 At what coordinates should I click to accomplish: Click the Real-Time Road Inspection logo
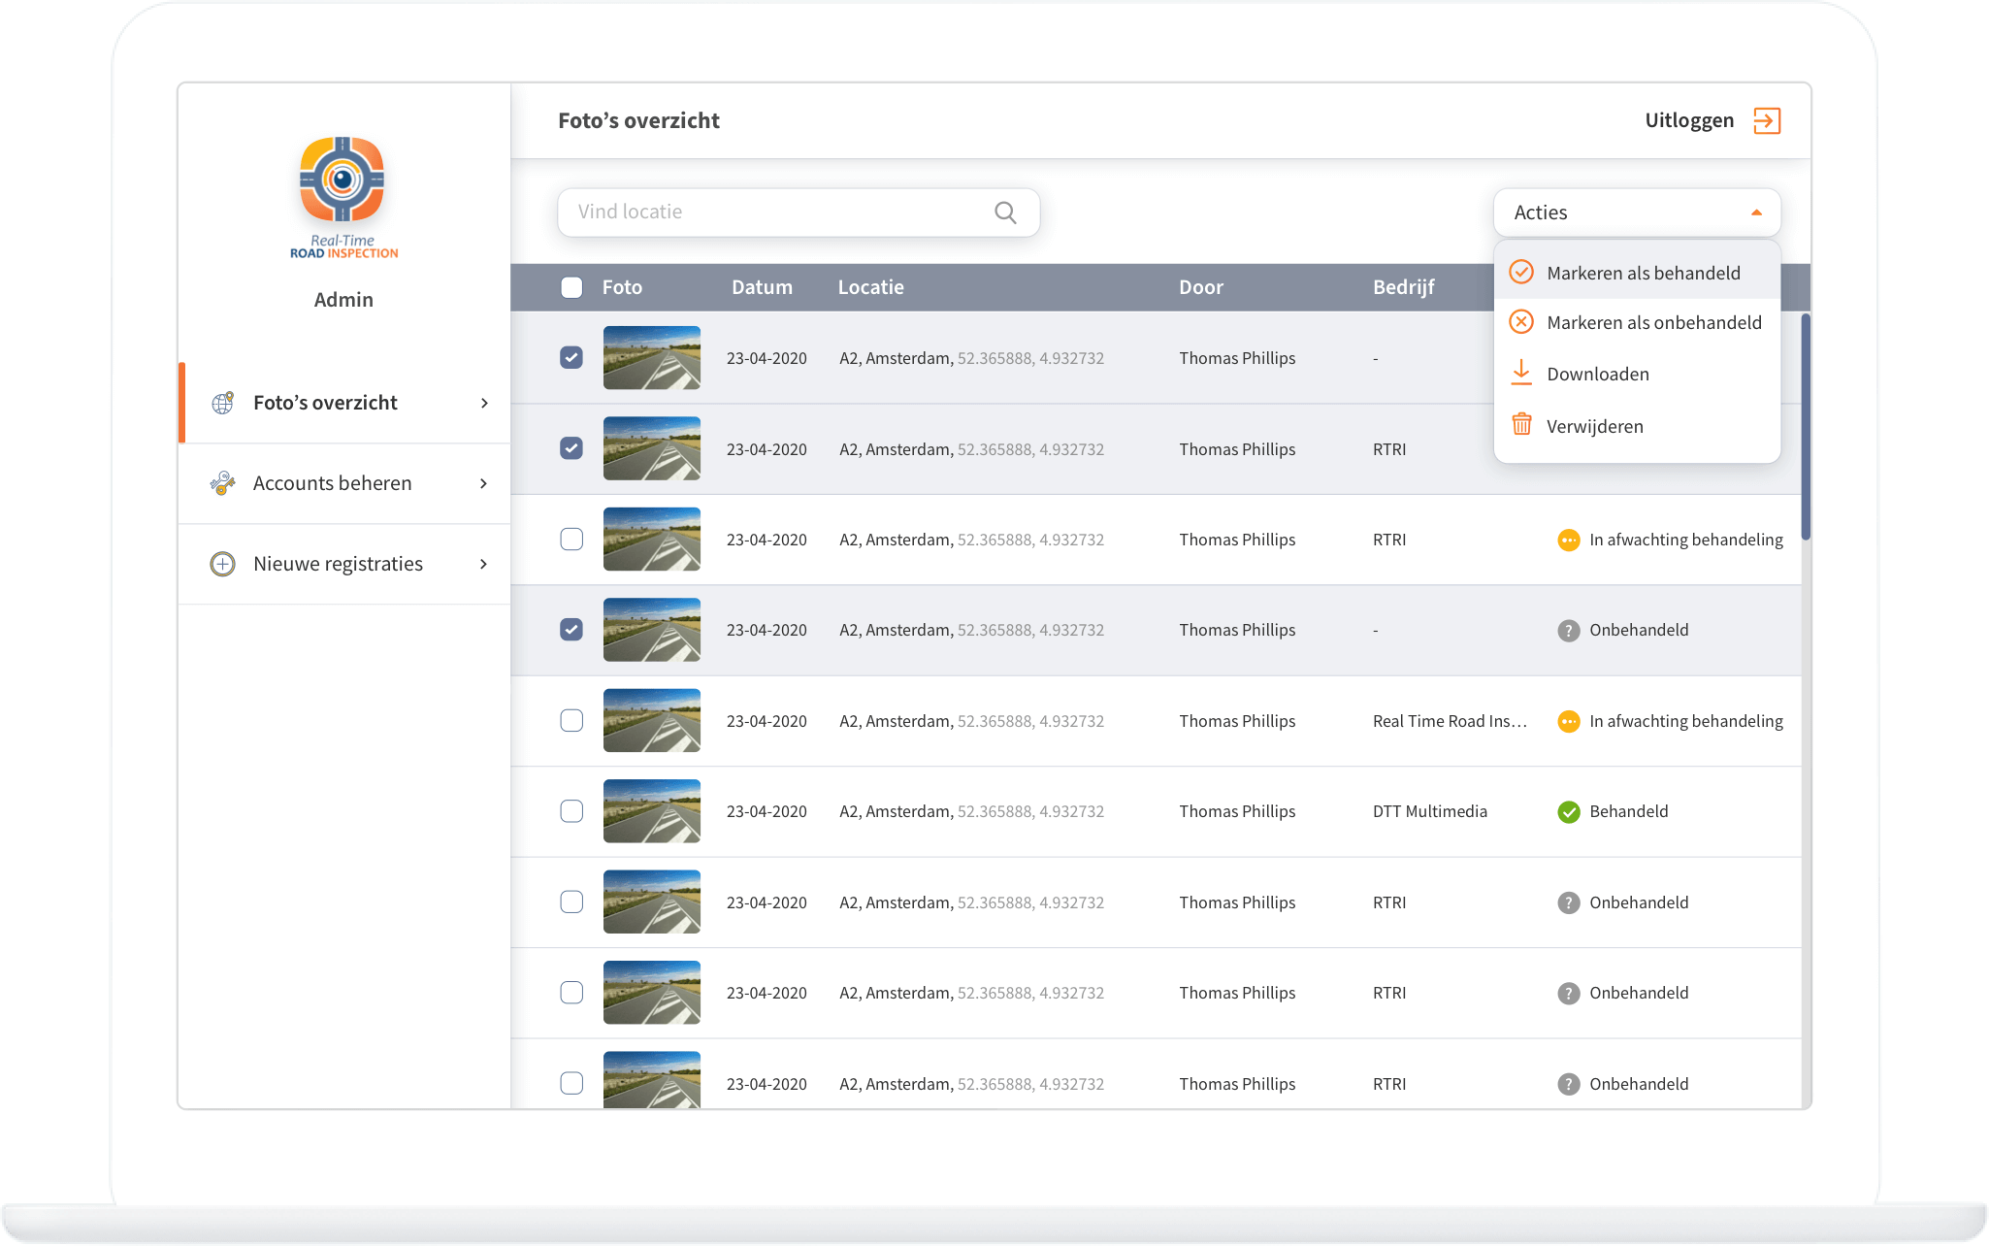[x=343, y=197]
